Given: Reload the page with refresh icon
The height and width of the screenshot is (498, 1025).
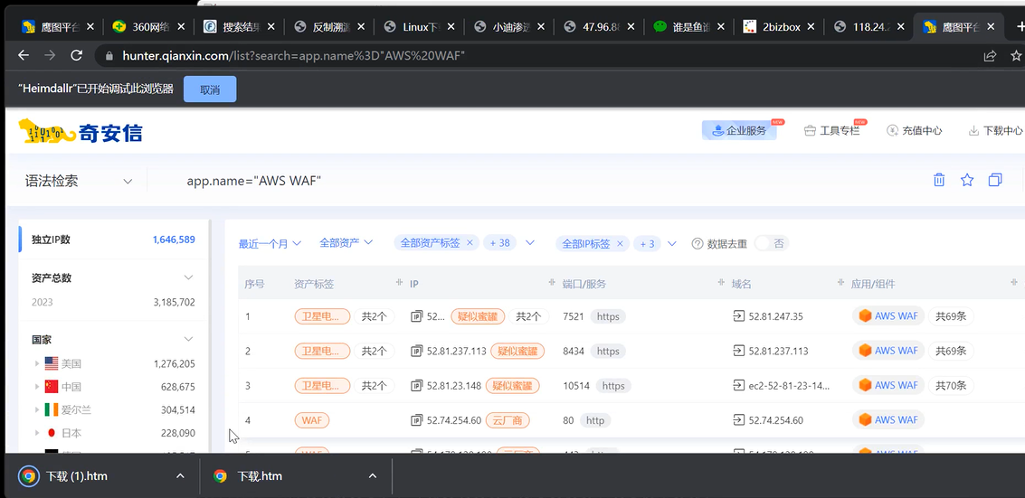Looking at the screenshot, I should [77, 55].
